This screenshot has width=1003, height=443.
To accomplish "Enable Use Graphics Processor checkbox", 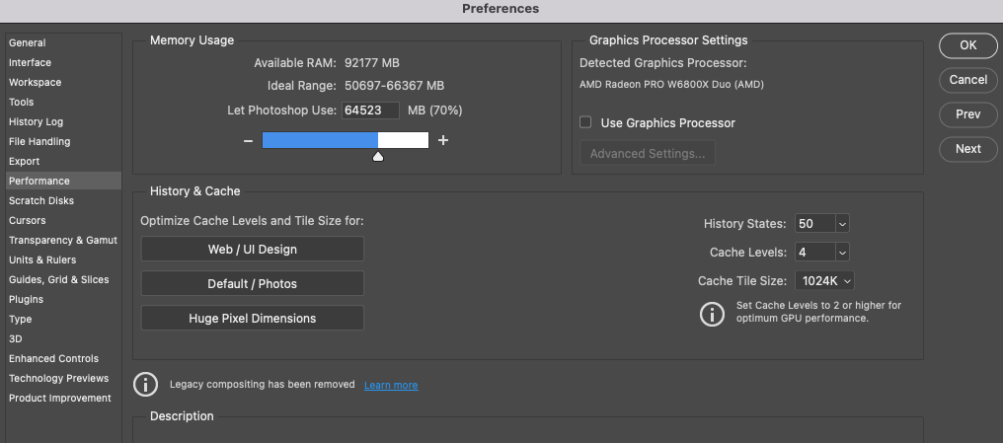I will tap(585, 123).
